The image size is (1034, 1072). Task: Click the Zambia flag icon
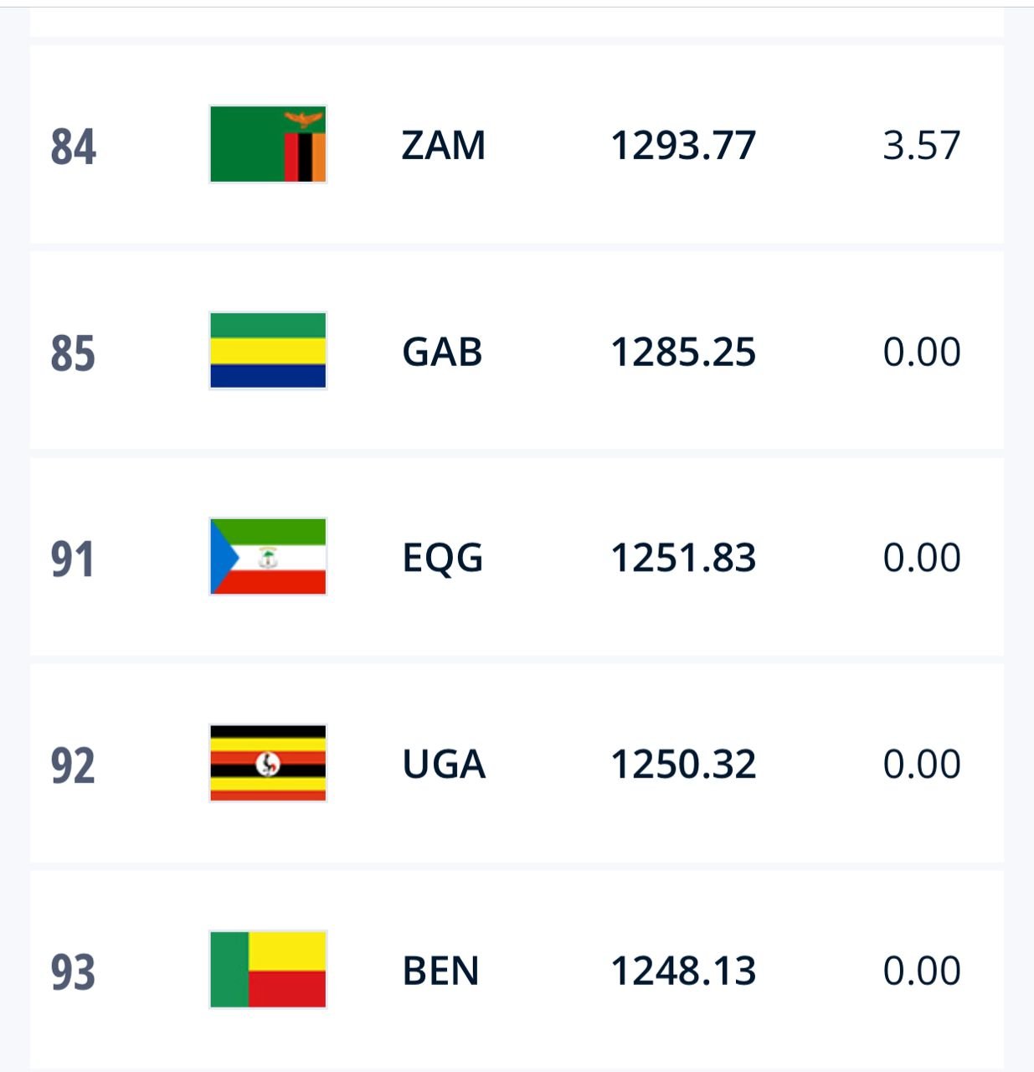(x=268, y=144)
